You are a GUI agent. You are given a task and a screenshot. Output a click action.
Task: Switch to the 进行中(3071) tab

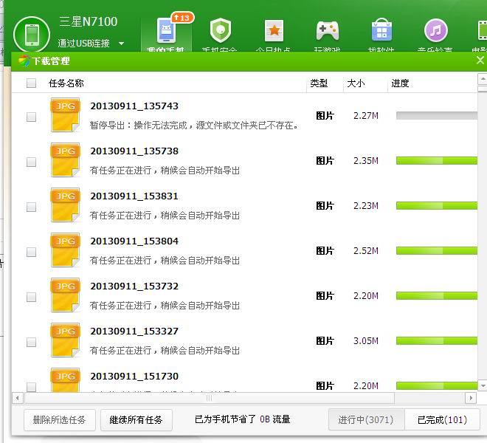[x=366, y=419]
